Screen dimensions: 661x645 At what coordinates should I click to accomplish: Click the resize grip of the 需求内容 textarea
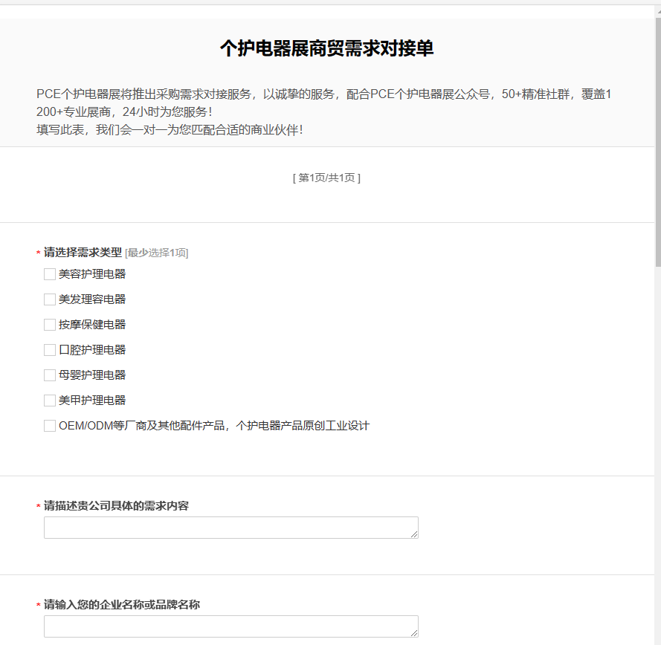pos(414,534)
